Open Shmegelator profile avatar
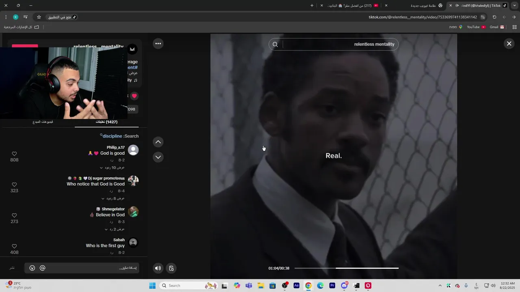The height and width of the screenshot is (292, 520). coord(133,212)
